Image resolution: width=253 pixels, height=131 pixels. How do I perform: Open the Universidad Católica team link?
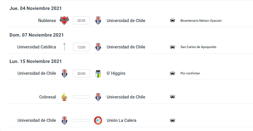coord(37,47)
